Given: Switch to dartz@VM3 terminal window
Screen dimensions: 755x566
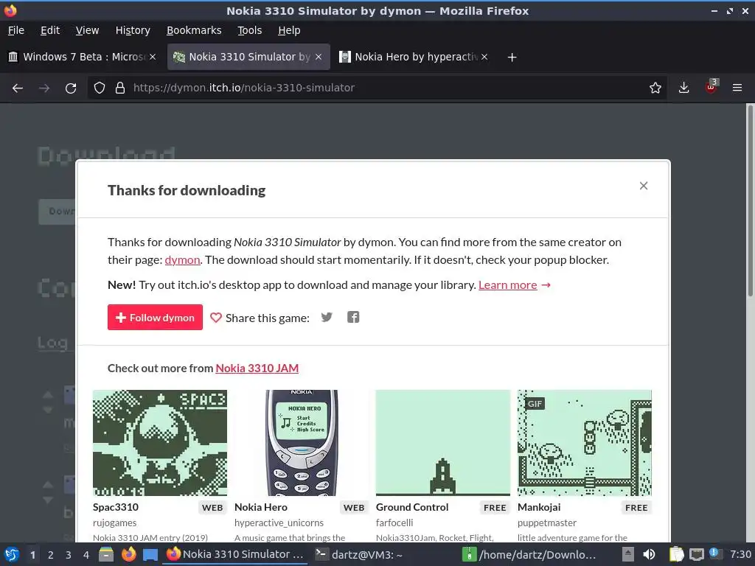Looking at the screenshot, I should (359, 554).
